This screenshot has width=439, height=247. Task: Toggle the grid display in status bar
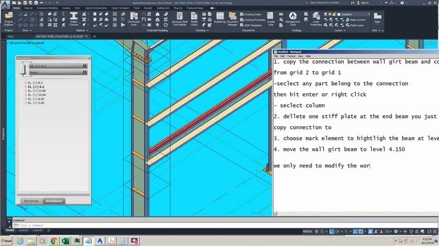pyautogui.click(x=316, y=232)
